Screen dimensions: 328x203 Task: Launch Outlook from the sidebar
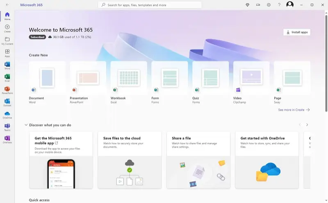click(7, 102)
